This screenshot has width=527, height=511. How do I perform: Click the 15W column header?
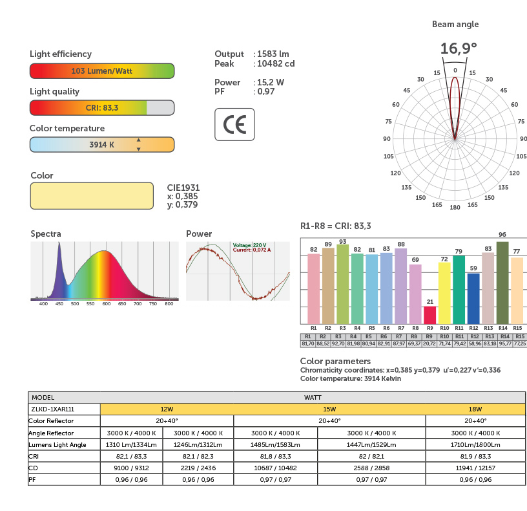click(330, 409)
